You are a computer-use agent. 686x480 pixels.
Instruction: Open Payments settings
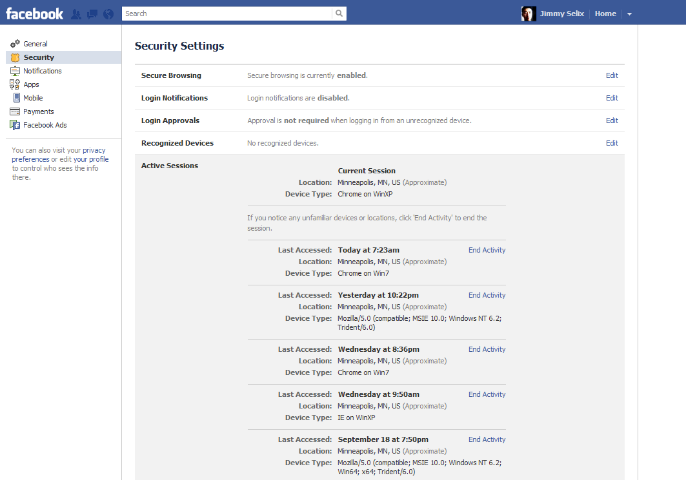39,111
